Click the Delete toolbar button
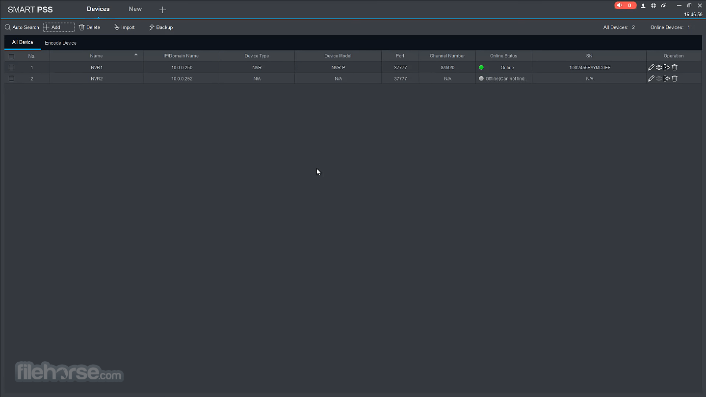 pyautogui.click(x=89, y=27)
